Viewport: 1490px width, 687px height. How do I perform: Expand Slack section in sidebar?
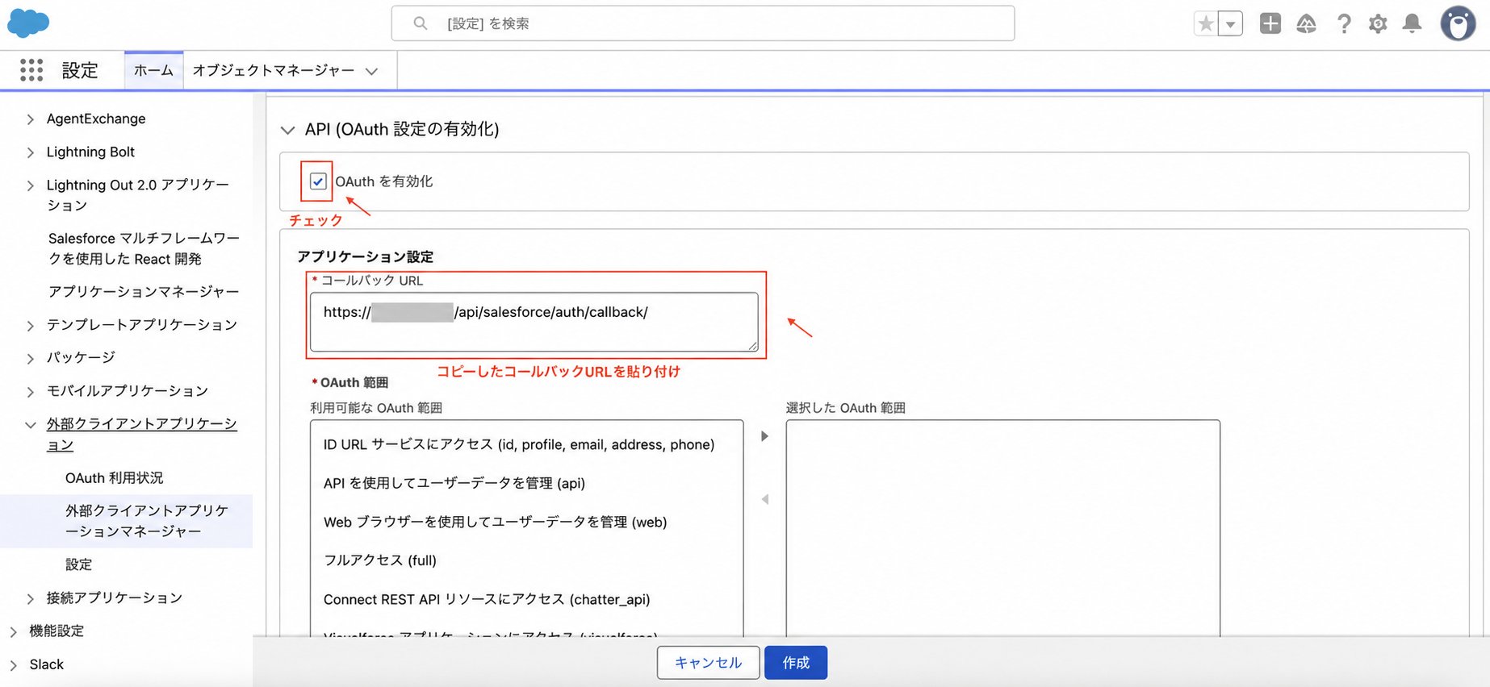(13, 665)
